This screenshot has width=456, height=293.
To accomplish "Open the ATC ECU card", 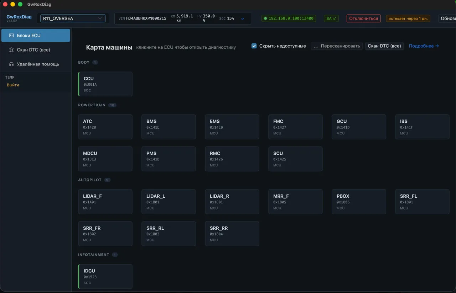I will [105, 127].
